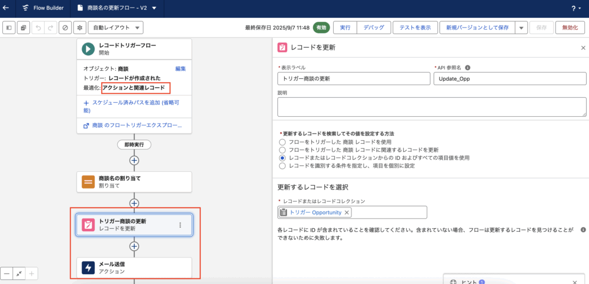589x284 pixels.
Task: Click the 無効化 deactivate button
Action: [569, 28]
